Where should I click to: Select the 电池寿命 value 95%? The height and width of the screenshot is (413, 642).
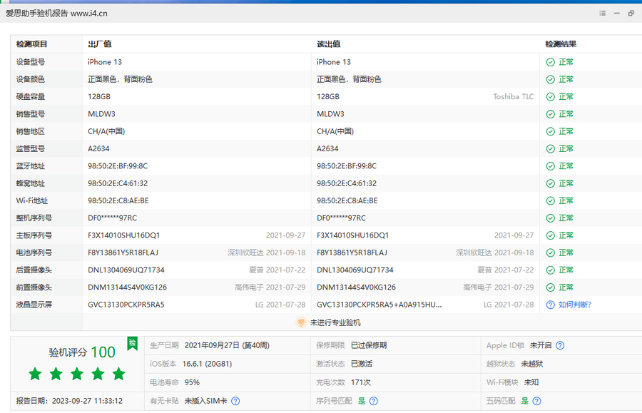[x=192, y=382]
